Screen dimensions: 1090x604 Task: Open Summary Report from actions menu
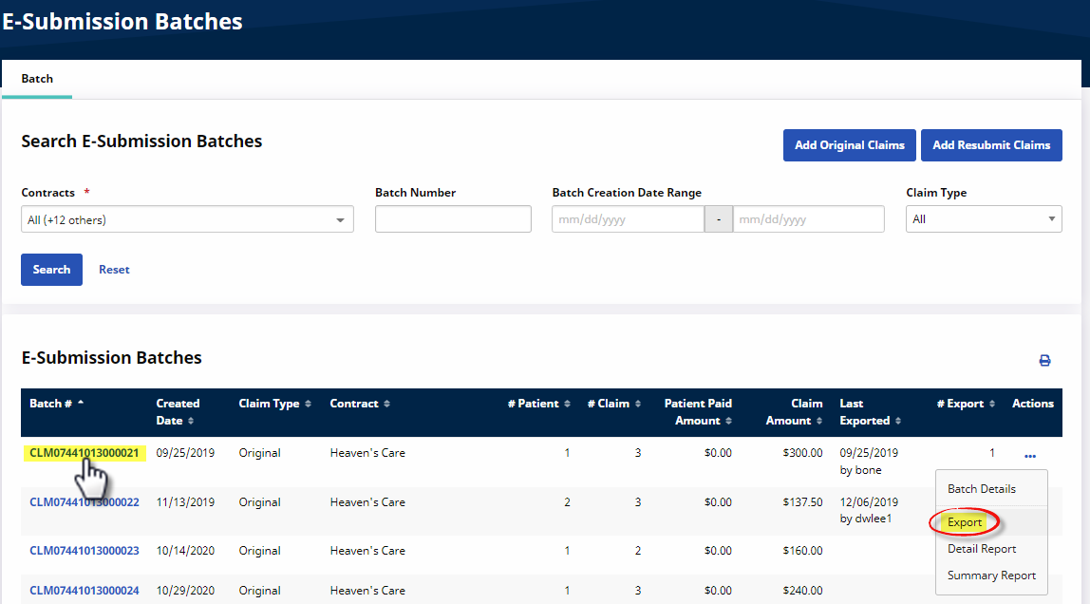[x=991, y=576]
